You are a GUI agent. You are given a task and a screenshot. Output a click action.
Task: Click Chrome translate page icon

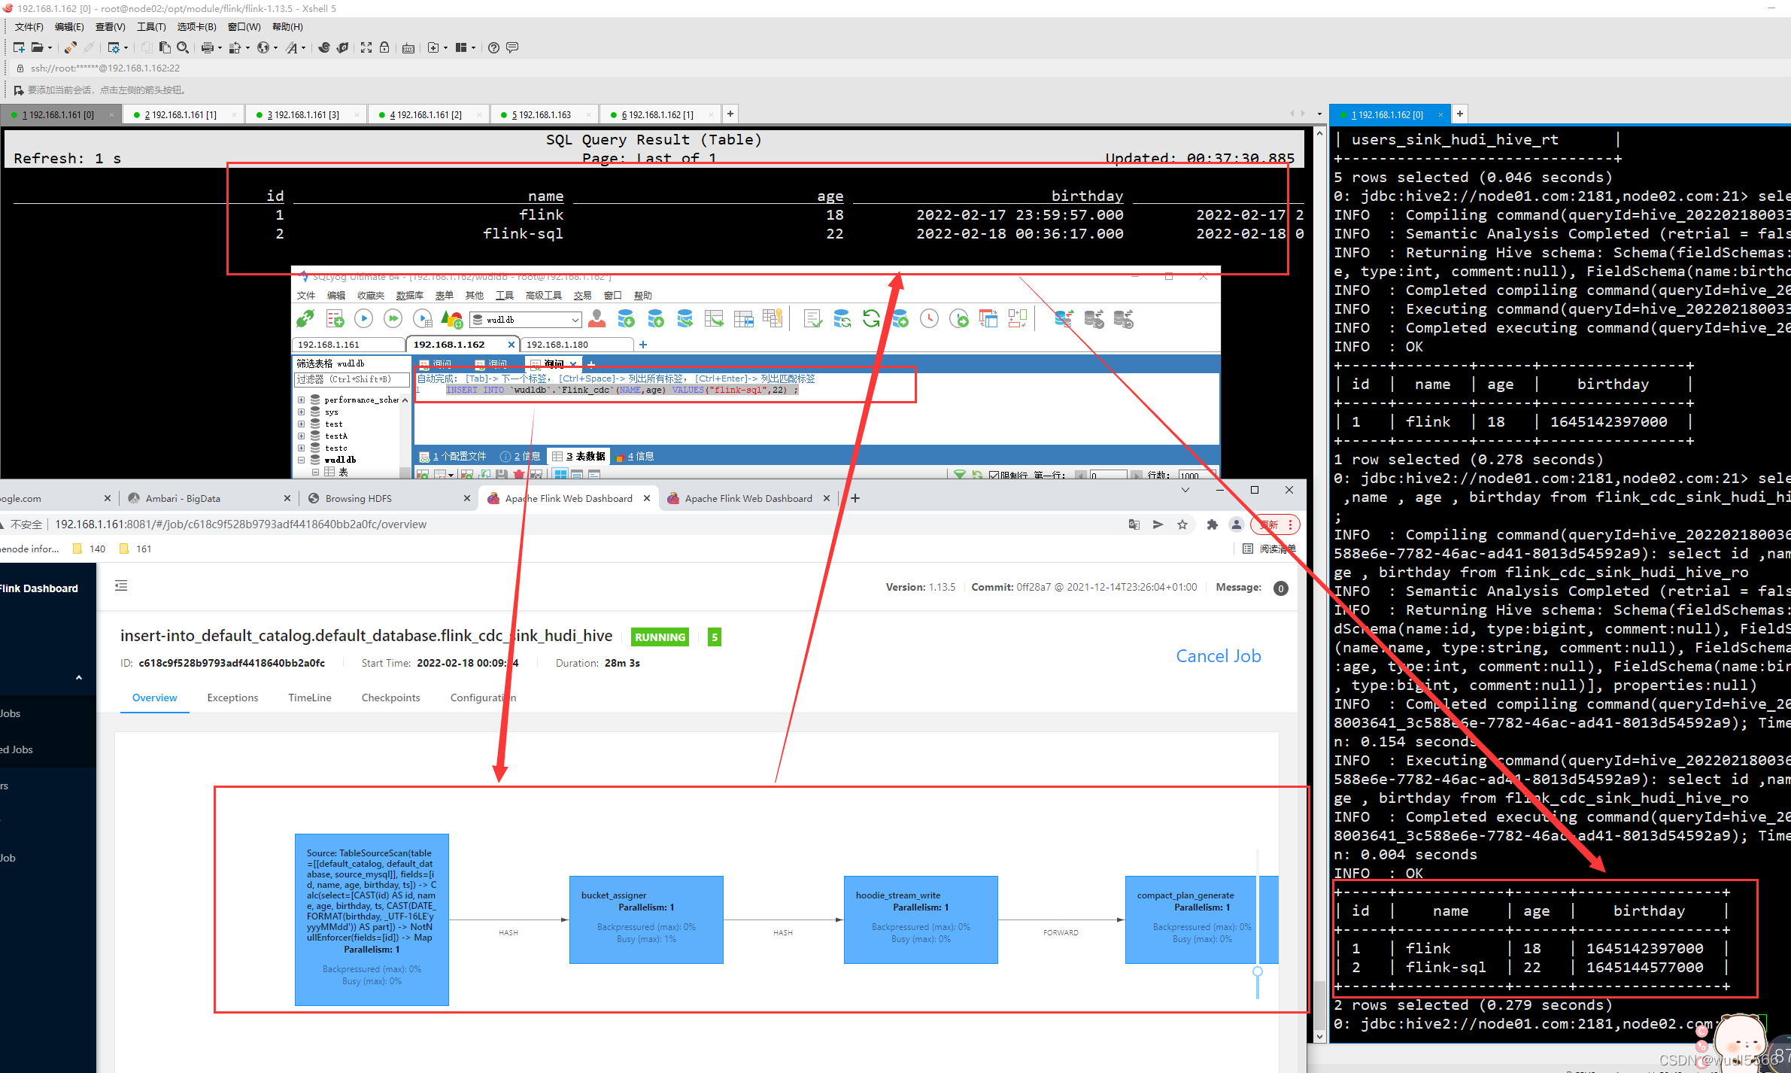[1134, 524]
